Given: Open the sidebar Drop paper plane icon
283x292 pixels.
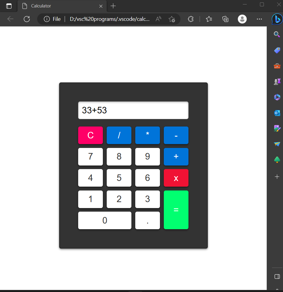Looking at the screenshot, I should pyautogui.click(x=277, y=144).
